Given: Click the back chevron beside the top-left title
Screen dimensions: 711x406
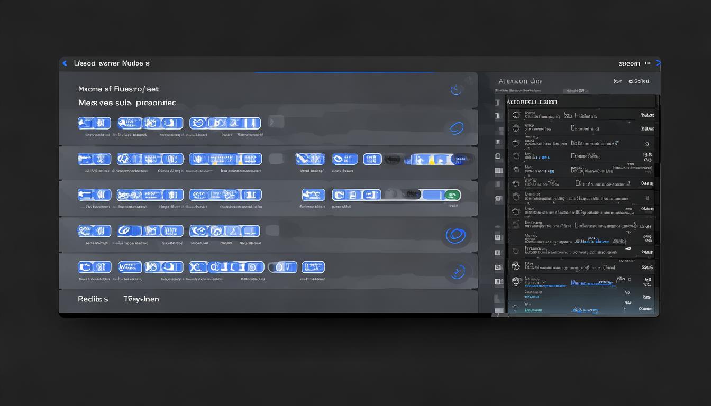Looking at the screenshot, I should pyautogui.click(x=65, y=63).
